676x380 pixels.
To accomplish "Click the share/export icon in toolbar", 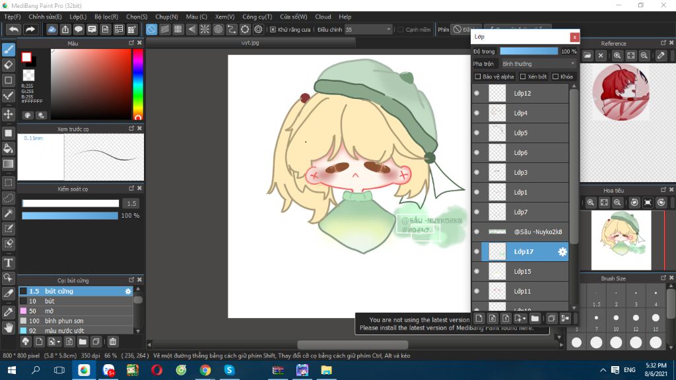I will [x=65, y=29].
